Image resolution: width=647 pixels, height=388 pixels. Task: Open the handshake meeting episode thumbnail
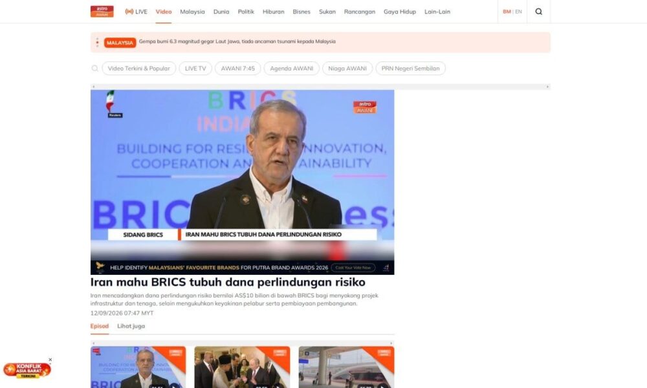pos(242,367)
